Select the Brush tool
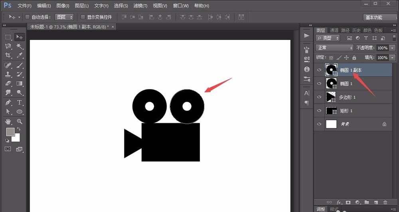This screenshot has width=399, height=212. (x=20, y=65)
